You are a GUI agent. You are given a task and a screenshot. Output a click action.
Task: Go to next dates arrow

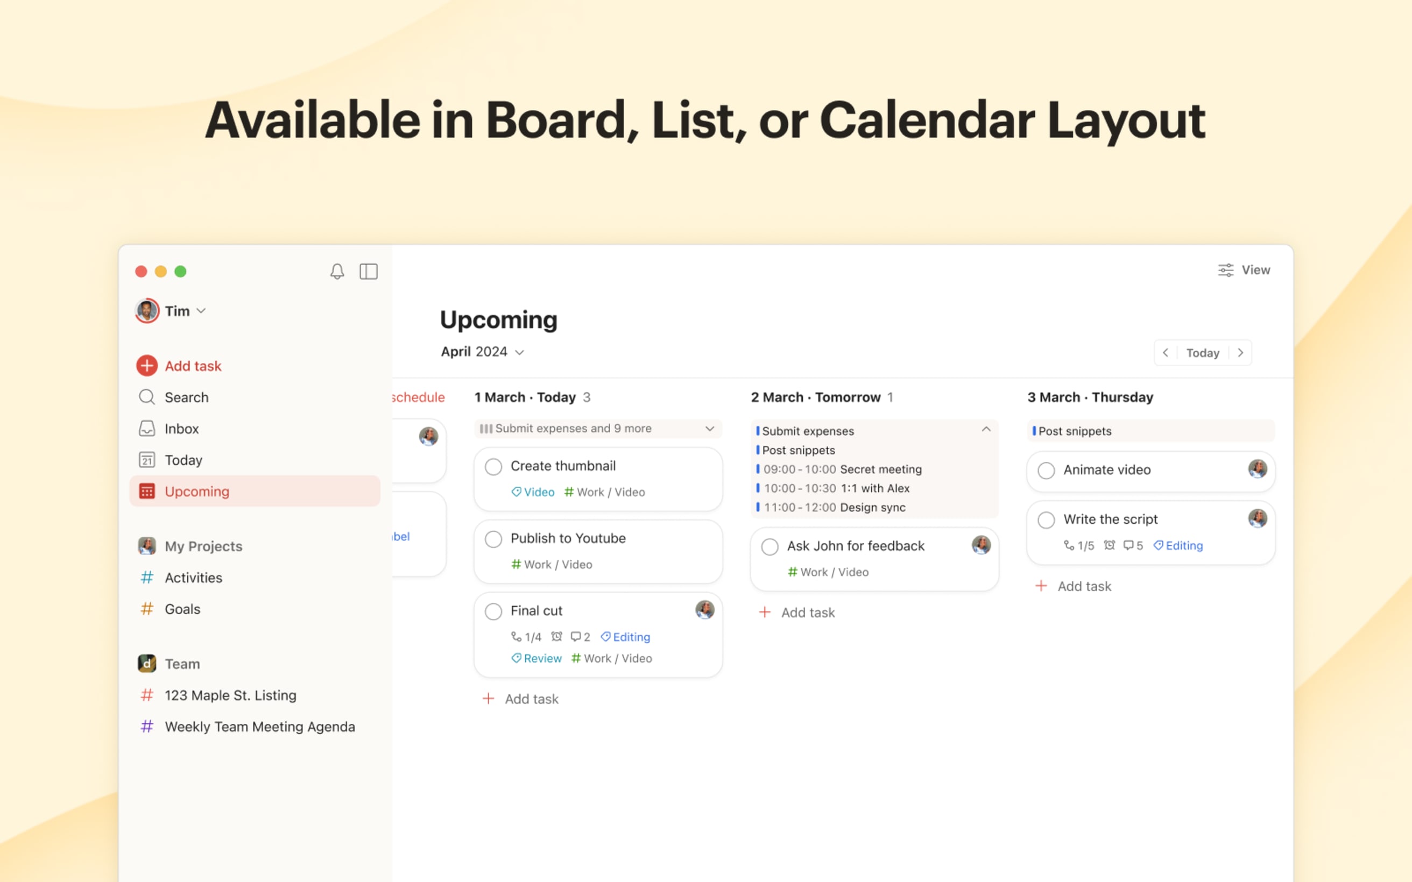[1240, 352]
